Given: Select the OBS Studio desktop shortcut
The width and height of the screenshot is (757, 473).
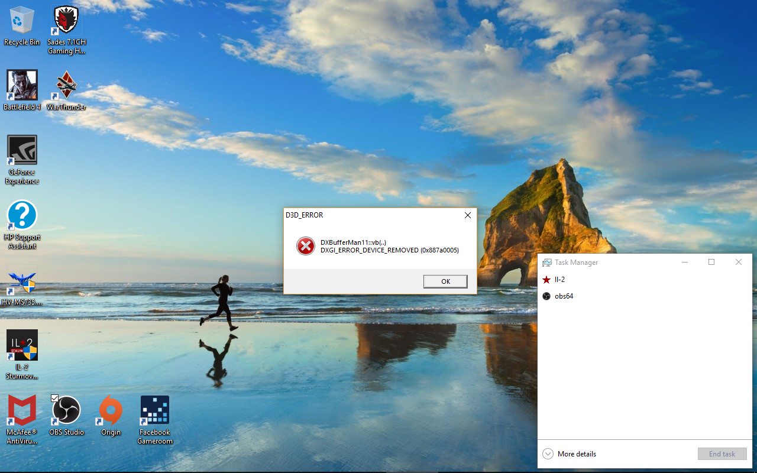Looking at the screenshot, I should point(66,415).
